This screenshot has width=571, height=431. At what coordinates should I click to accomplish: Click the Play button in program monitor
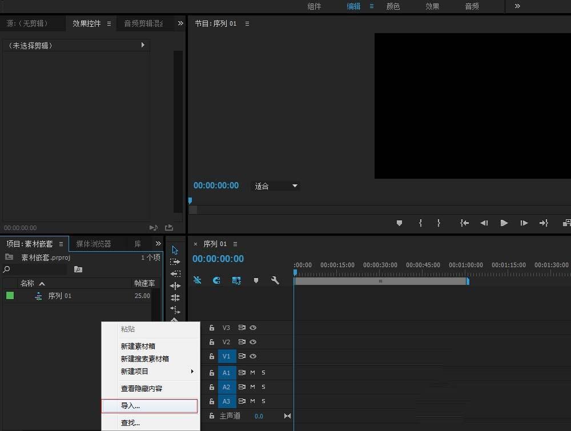(504, 223)
